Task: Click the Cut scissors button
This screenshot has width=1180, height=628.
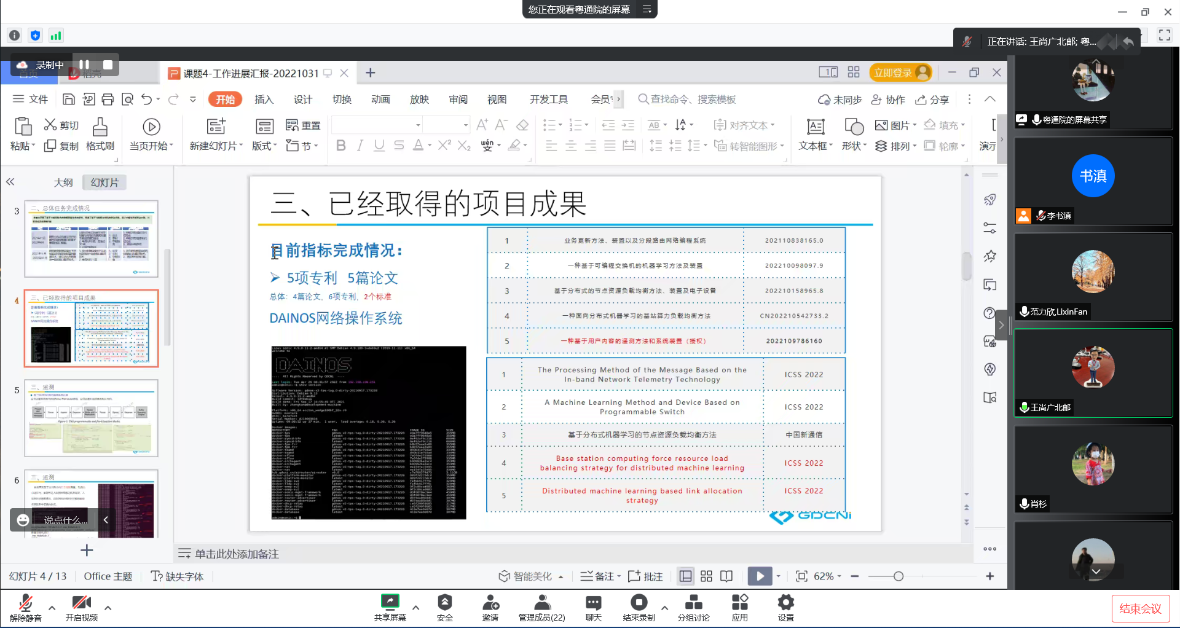Action: tap(61, 125)
